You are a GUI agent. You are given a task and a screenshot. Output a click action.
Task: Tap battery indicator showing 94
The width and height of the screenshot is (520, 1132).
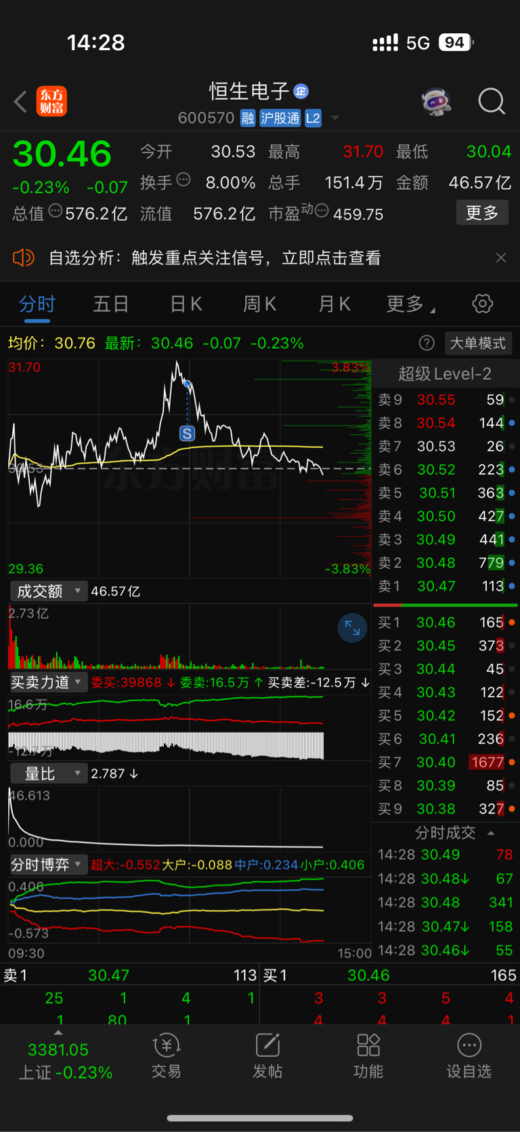click(456, 43)
